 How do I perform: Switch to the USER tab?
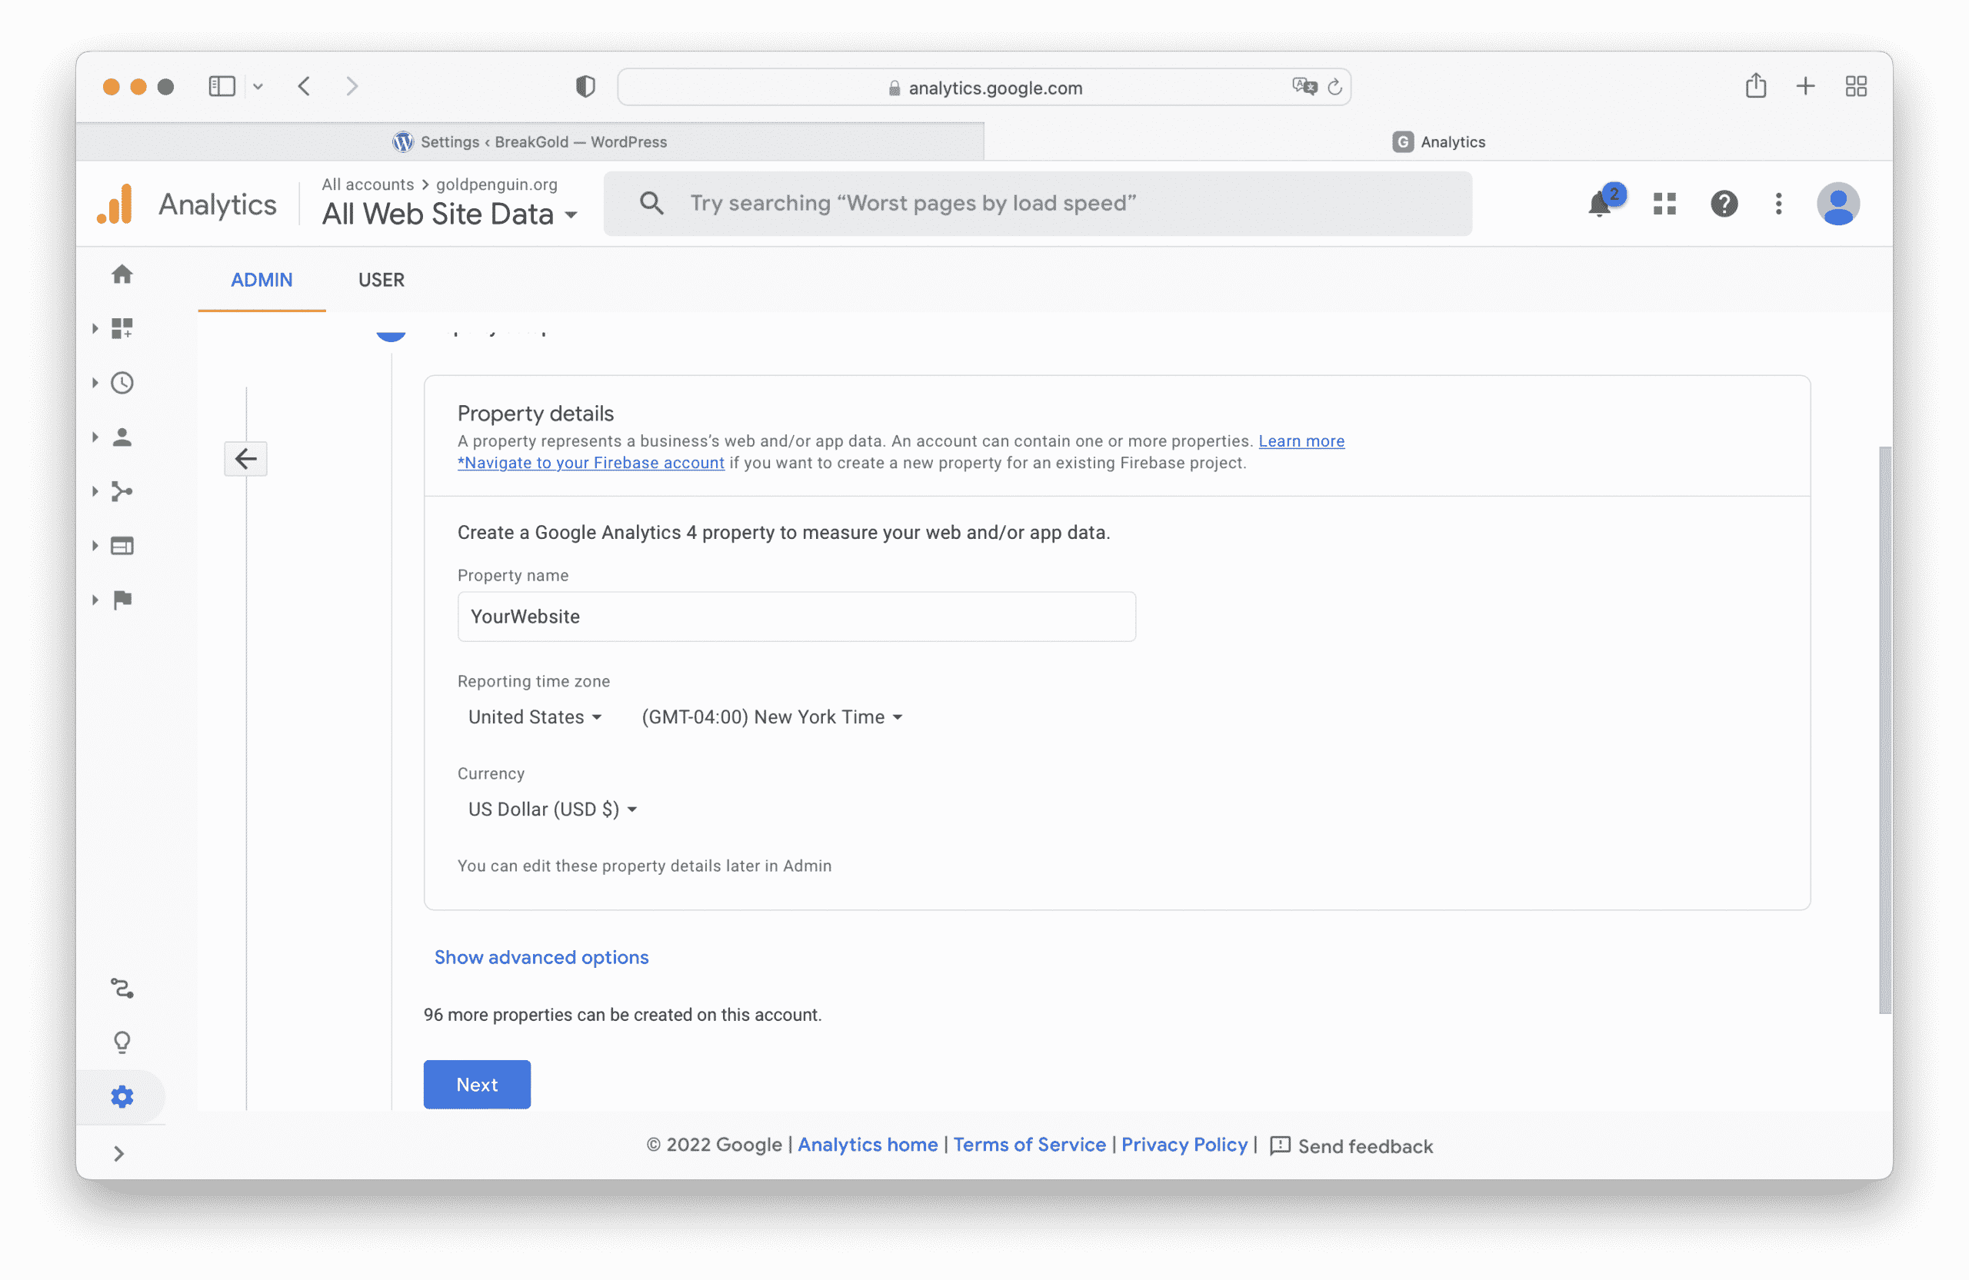click(381, 281)
